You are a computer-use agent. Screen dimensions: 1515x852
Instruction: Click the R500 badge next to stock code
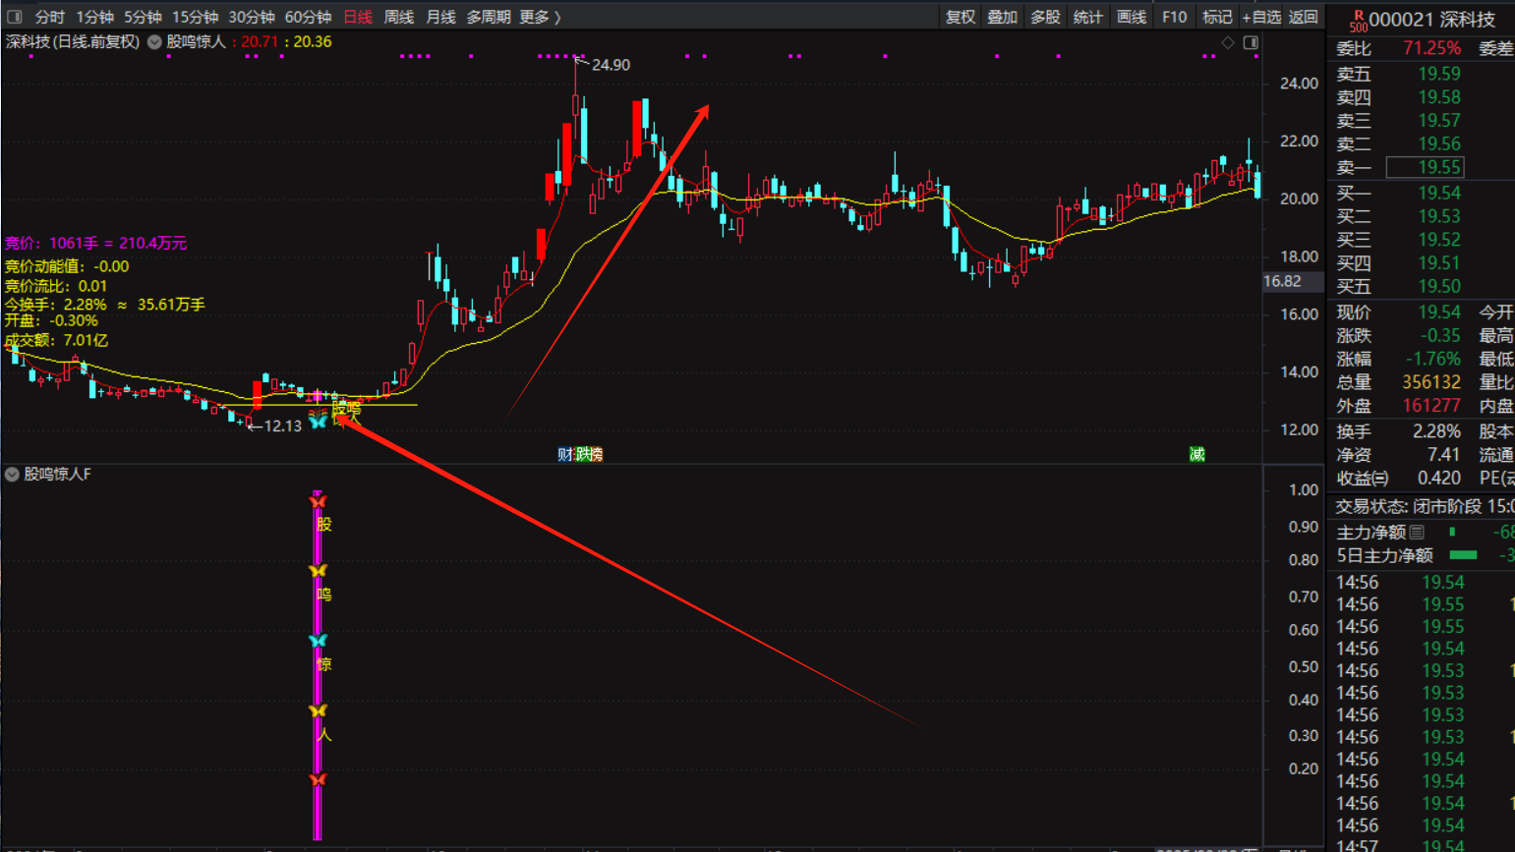(x=1358, y=21)
